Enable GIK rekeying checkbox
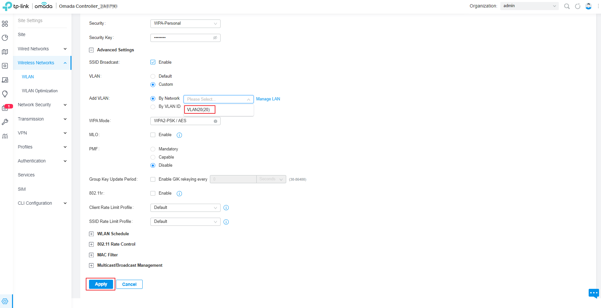This screenshot has width=601, height=308. pyautogui.click(x=153, y=179)
